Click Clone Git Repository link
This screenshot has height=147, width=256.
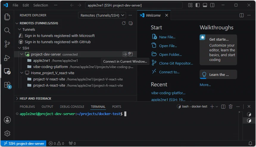[x=176, y=63]
